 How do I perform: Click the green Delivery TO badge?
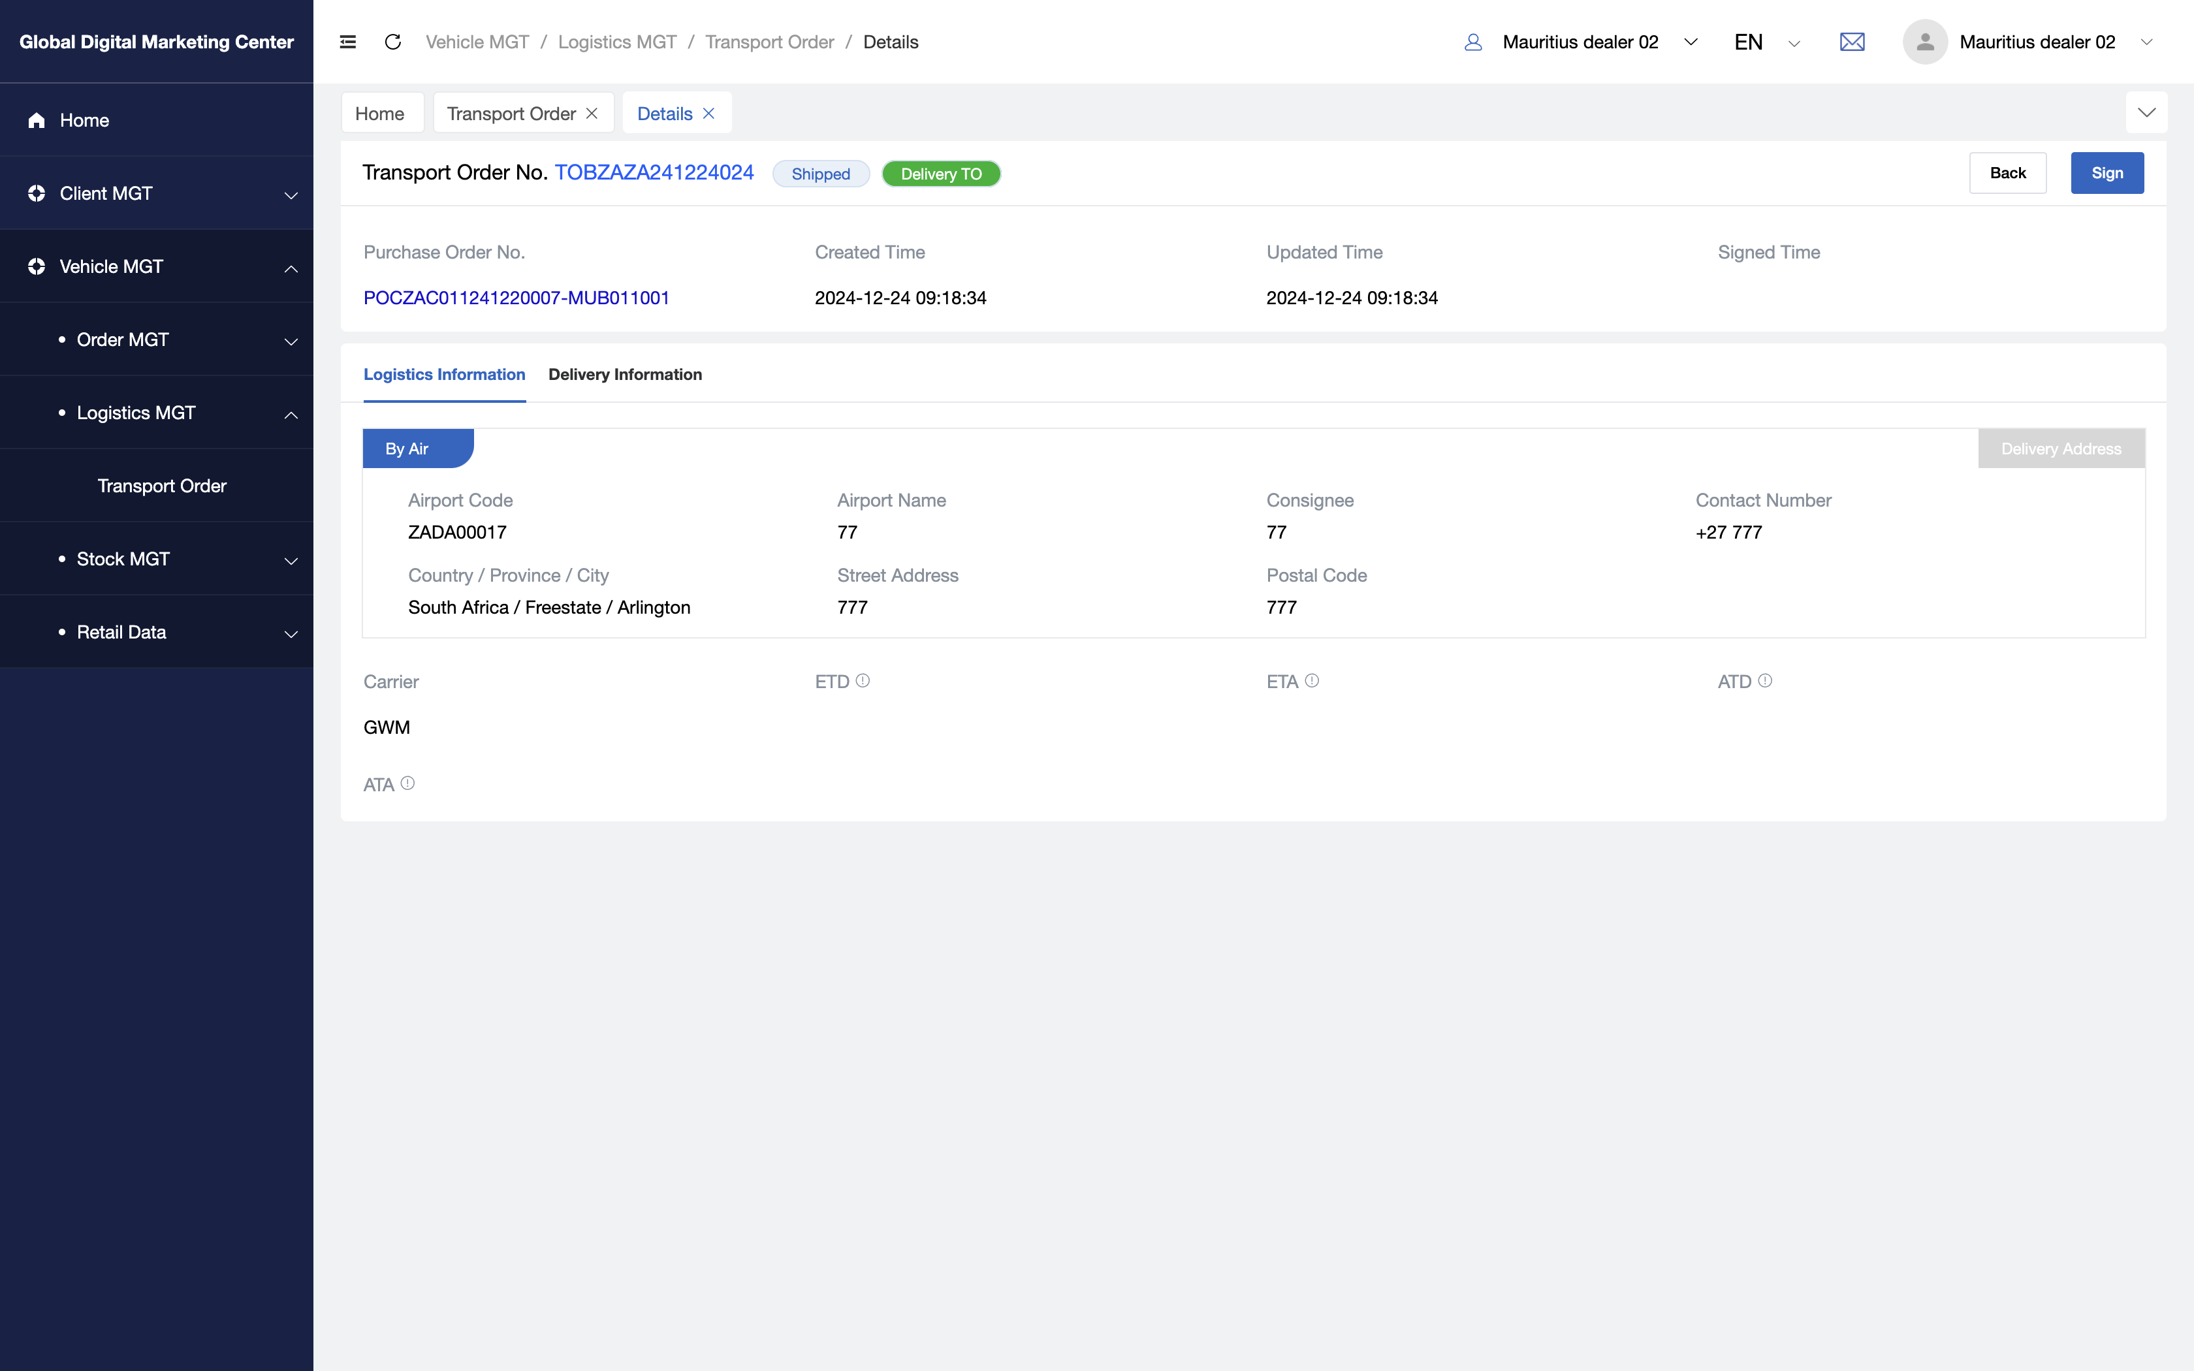[941, 174]
